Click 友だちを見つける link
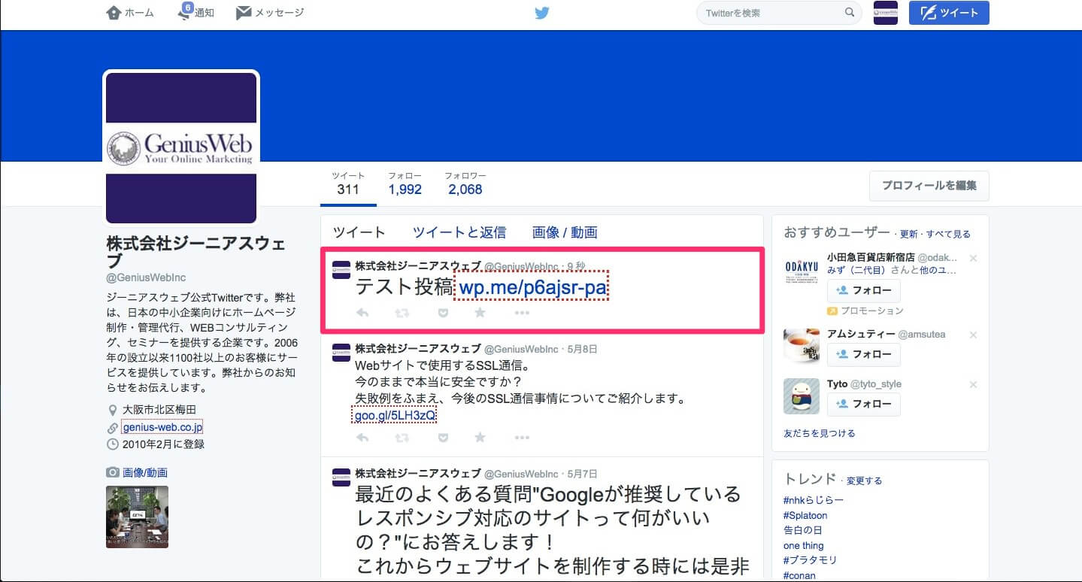 820,433
